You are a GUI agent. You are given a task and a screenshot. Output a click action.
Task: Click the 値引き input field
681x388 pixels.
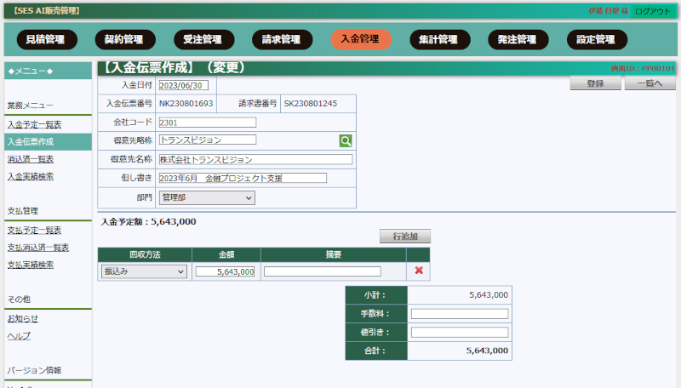click(460, 333)
